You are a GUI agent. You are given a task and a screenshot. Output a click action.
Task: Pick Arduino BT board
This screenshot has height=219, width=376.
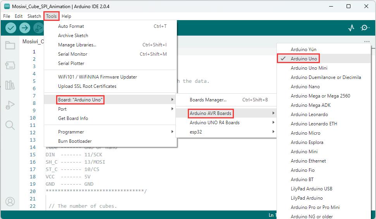[x=324, y=180]
